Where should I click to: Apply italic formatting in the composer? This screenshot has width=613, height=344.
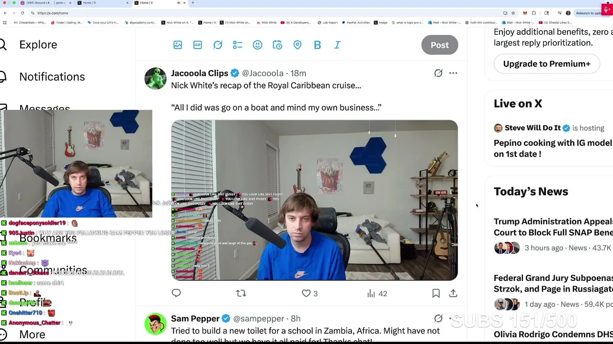pyautogui.click(x=337, y=45)
